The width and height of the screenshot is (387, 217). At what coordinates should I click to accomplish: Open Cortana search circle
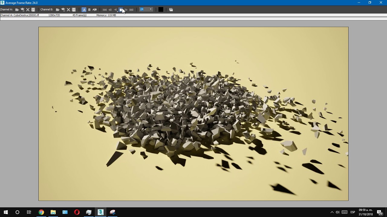click(x=17, y=212)
